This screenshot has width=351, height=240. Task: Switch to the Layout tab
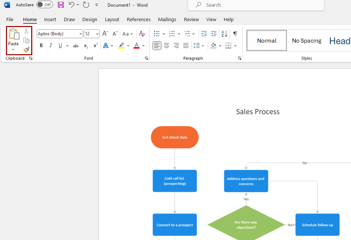point(112,19)
